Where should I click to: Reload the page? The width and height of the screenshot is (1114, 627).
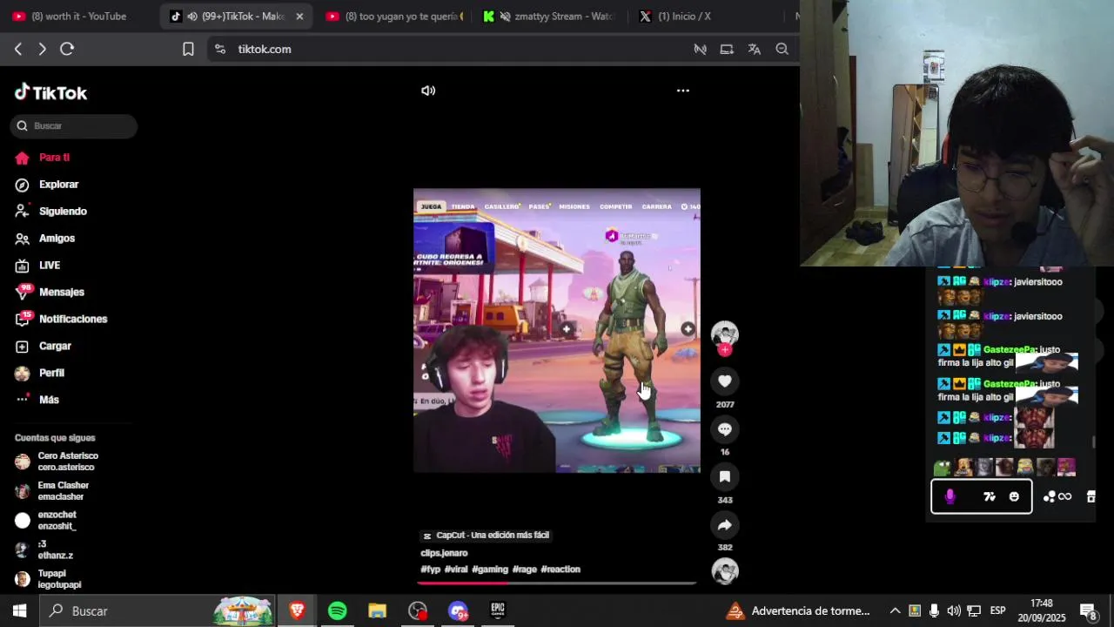67,50
